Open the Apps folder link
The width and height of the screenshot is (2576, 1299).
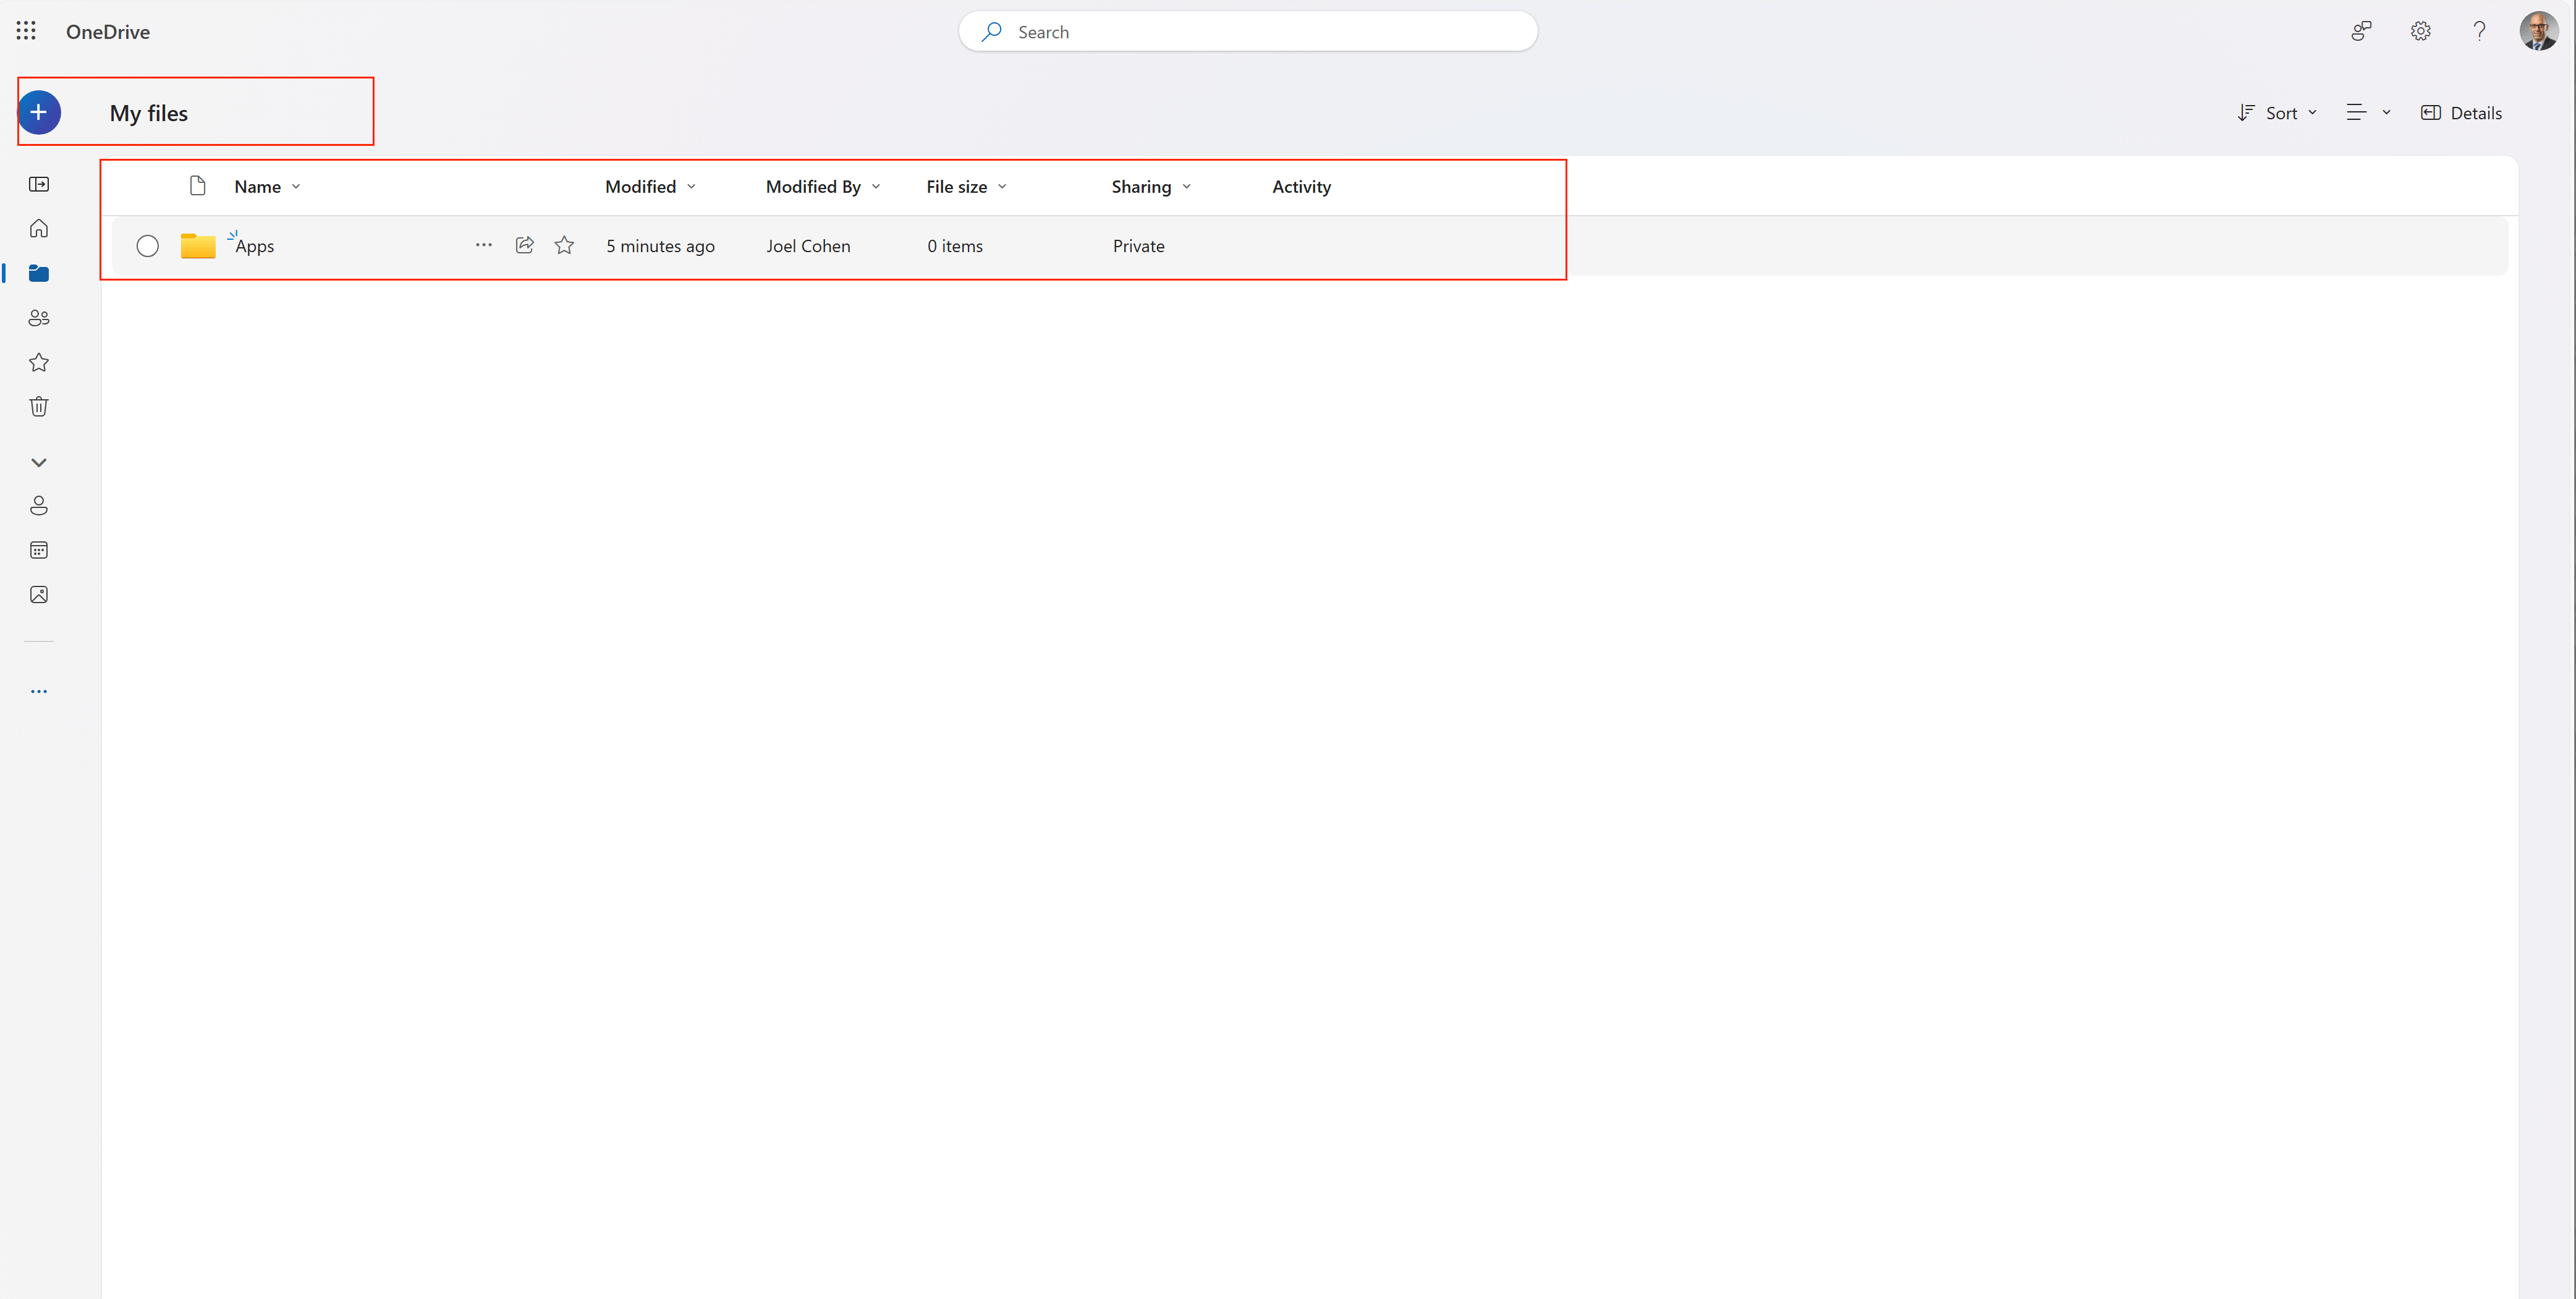255,246
